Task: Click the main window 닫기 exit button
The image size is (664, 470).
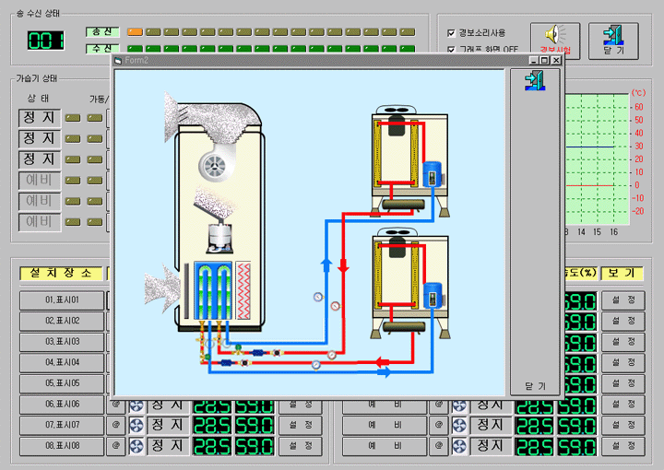Action: (613, 41)
